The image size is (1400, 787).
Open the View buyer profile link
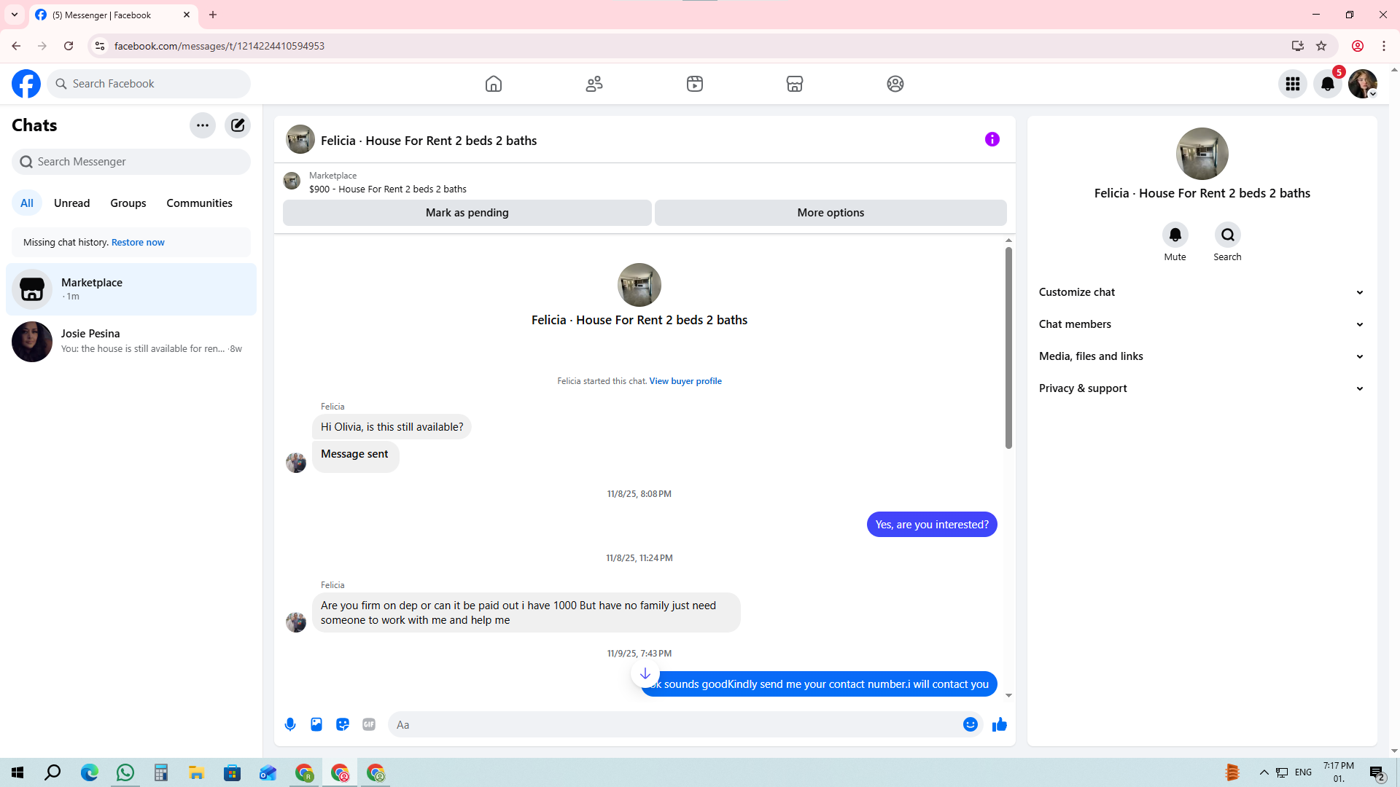[685, 381]
